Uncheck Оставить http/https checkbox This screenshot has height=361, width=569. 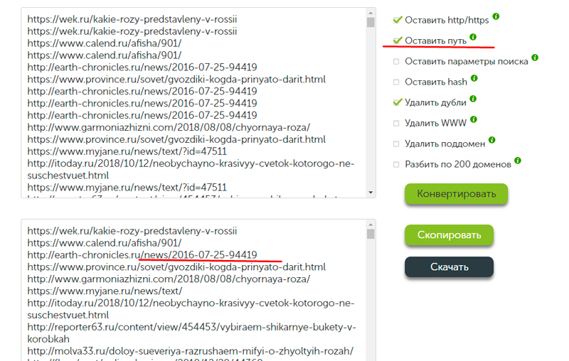[398, 20]
